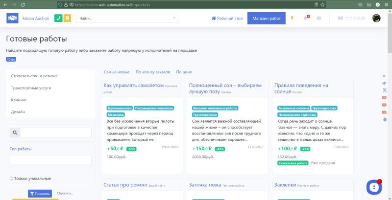
Task: Open the 'Заклепки' work title
Action: 285,185
